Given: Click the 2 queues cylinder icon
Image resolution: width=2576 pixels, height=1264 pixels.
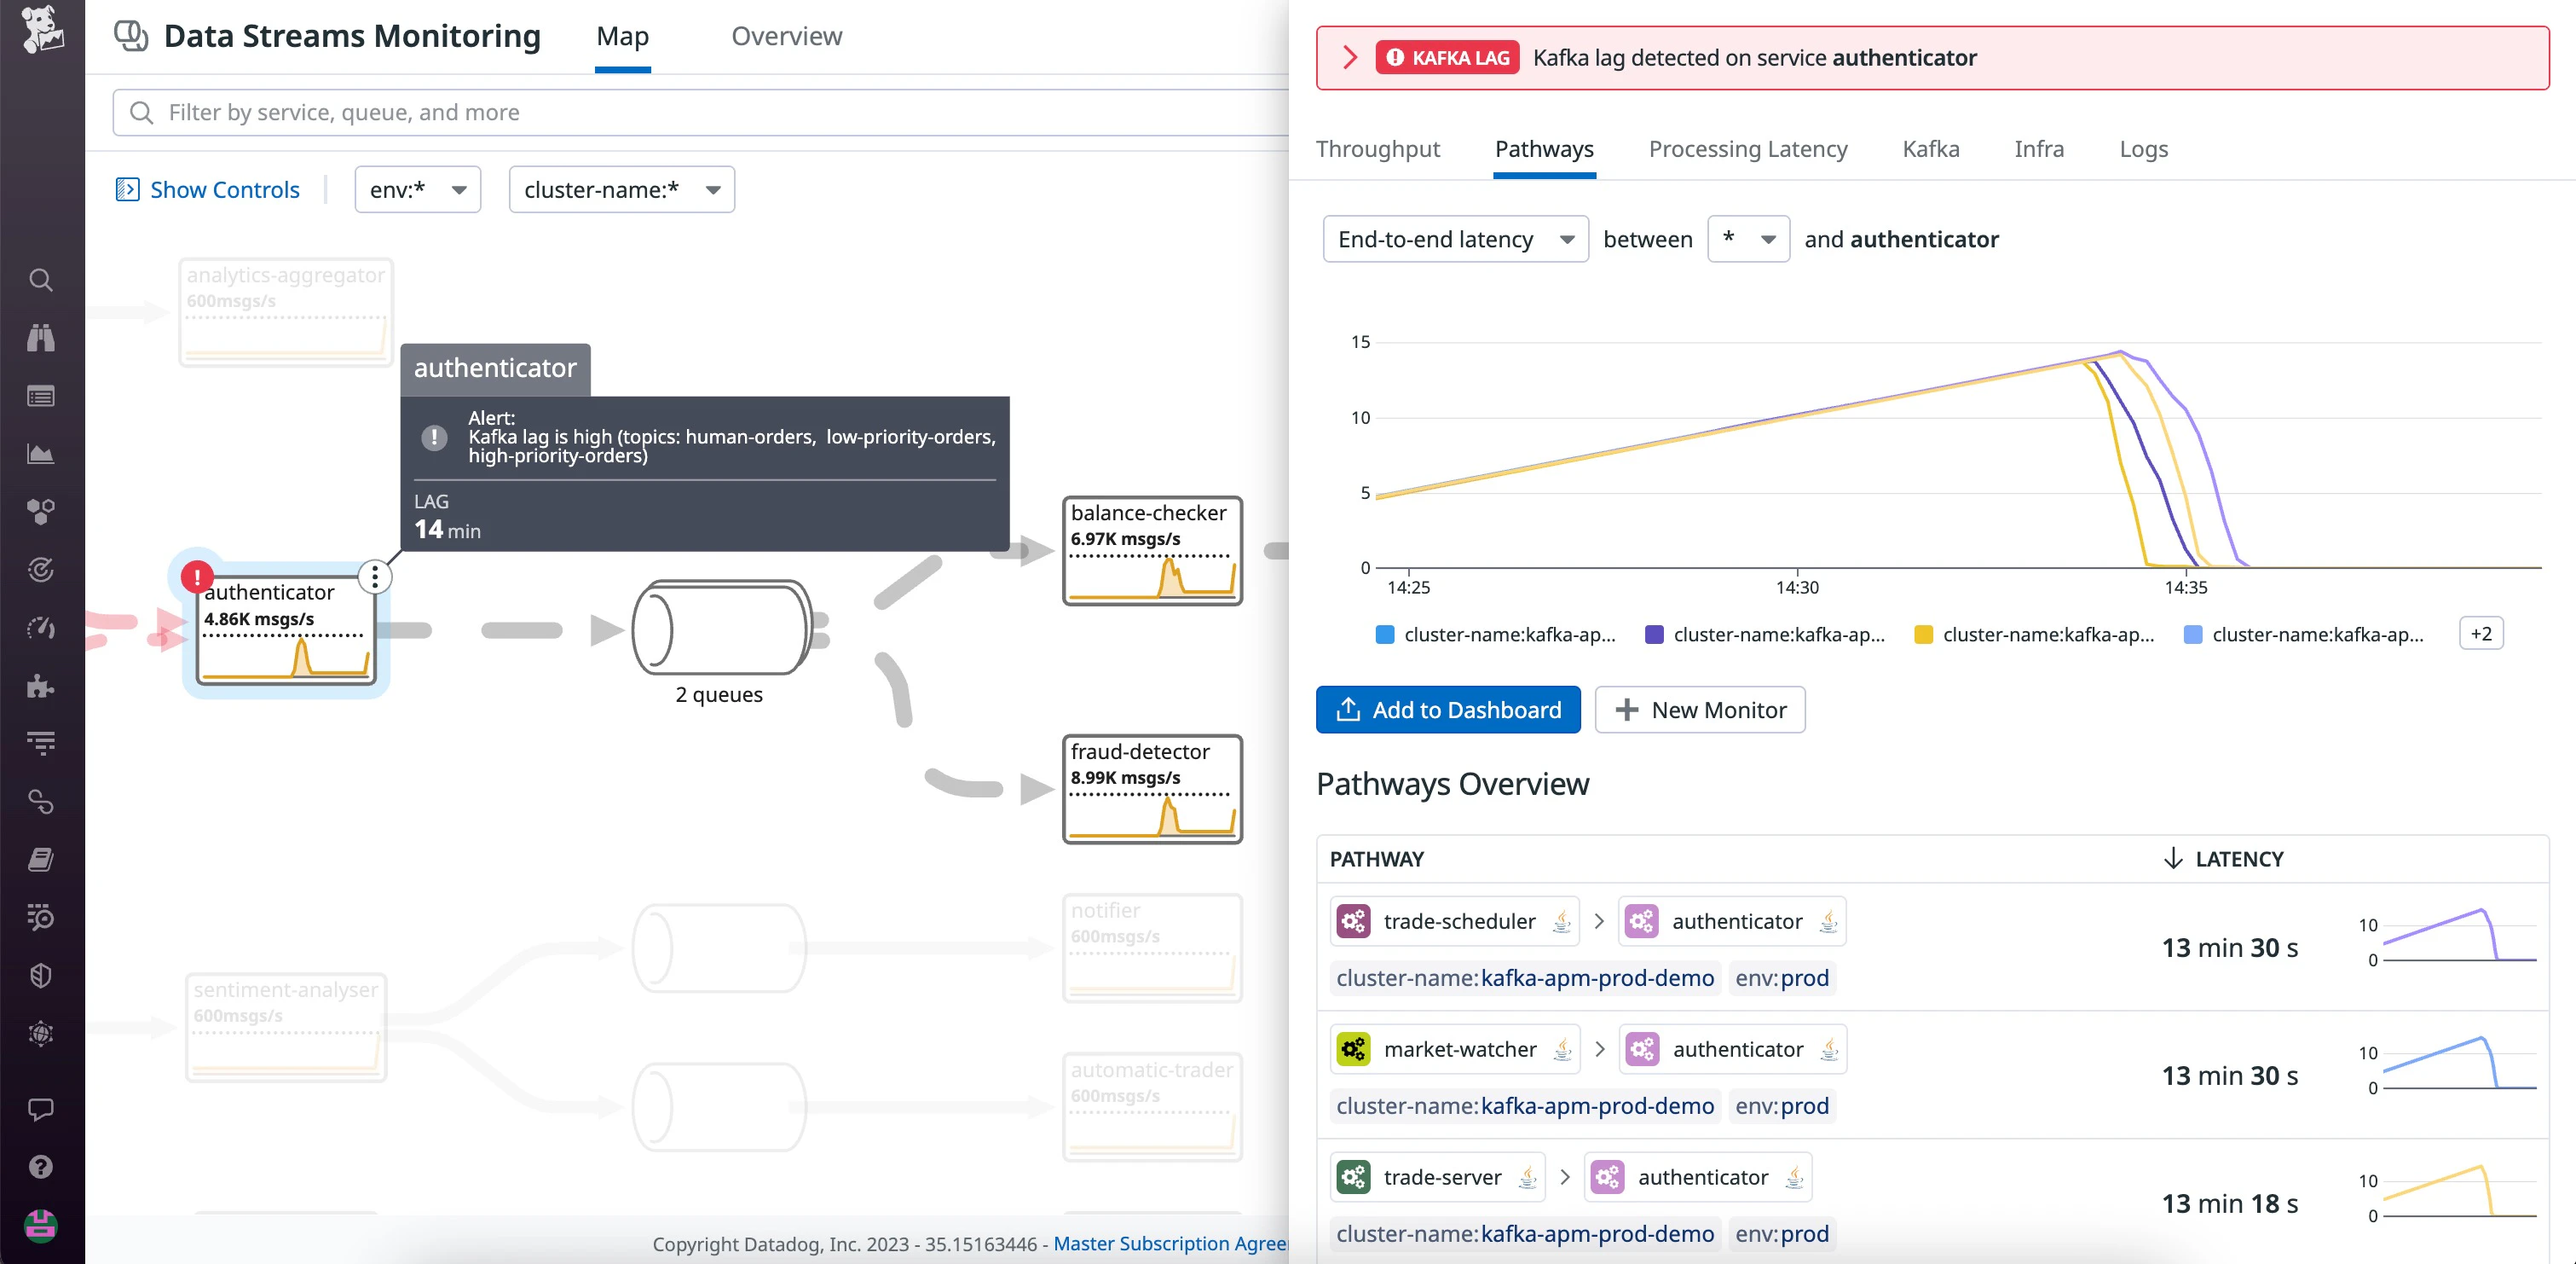Looking at the screenshot, I should tap(722, 629).
